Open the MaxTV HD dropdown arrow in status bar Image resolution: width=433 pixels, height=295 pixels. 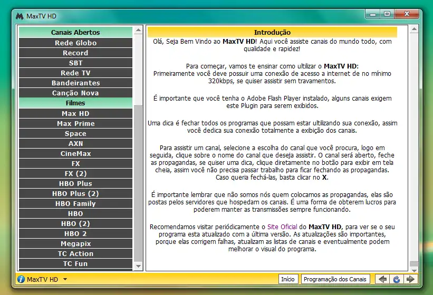pos(65,279)
